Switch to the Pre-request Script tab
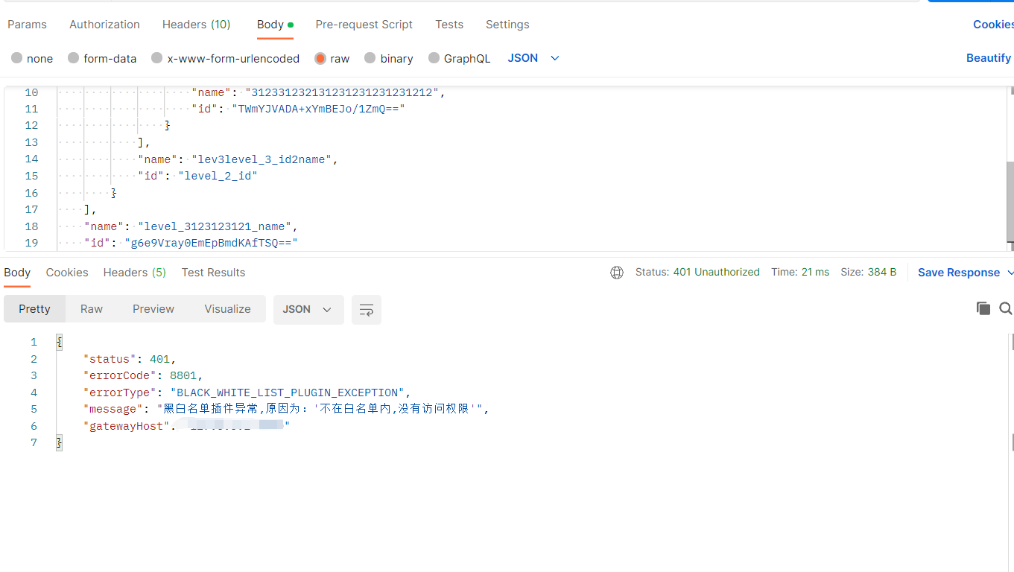 pyautogui.click(x=364, y=25)
